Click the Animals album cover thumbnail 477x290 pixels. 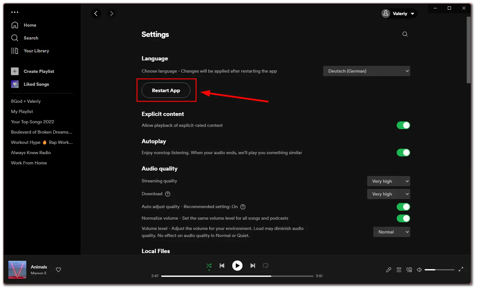(17, 270)
